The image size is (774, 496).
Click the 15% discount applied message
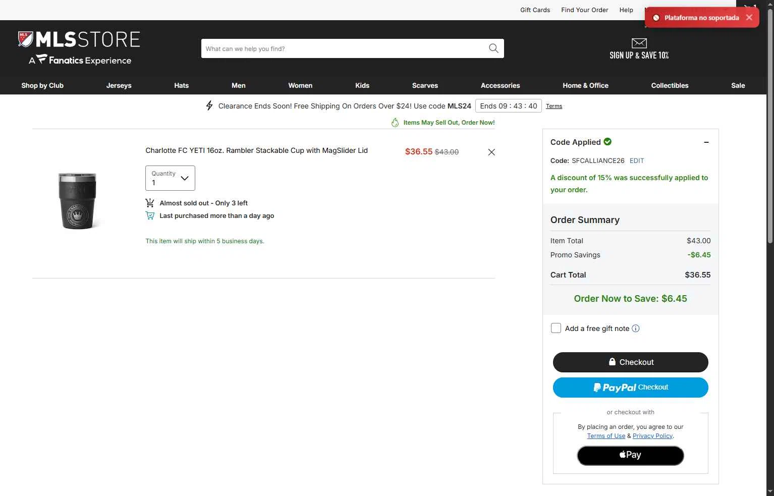629,184
